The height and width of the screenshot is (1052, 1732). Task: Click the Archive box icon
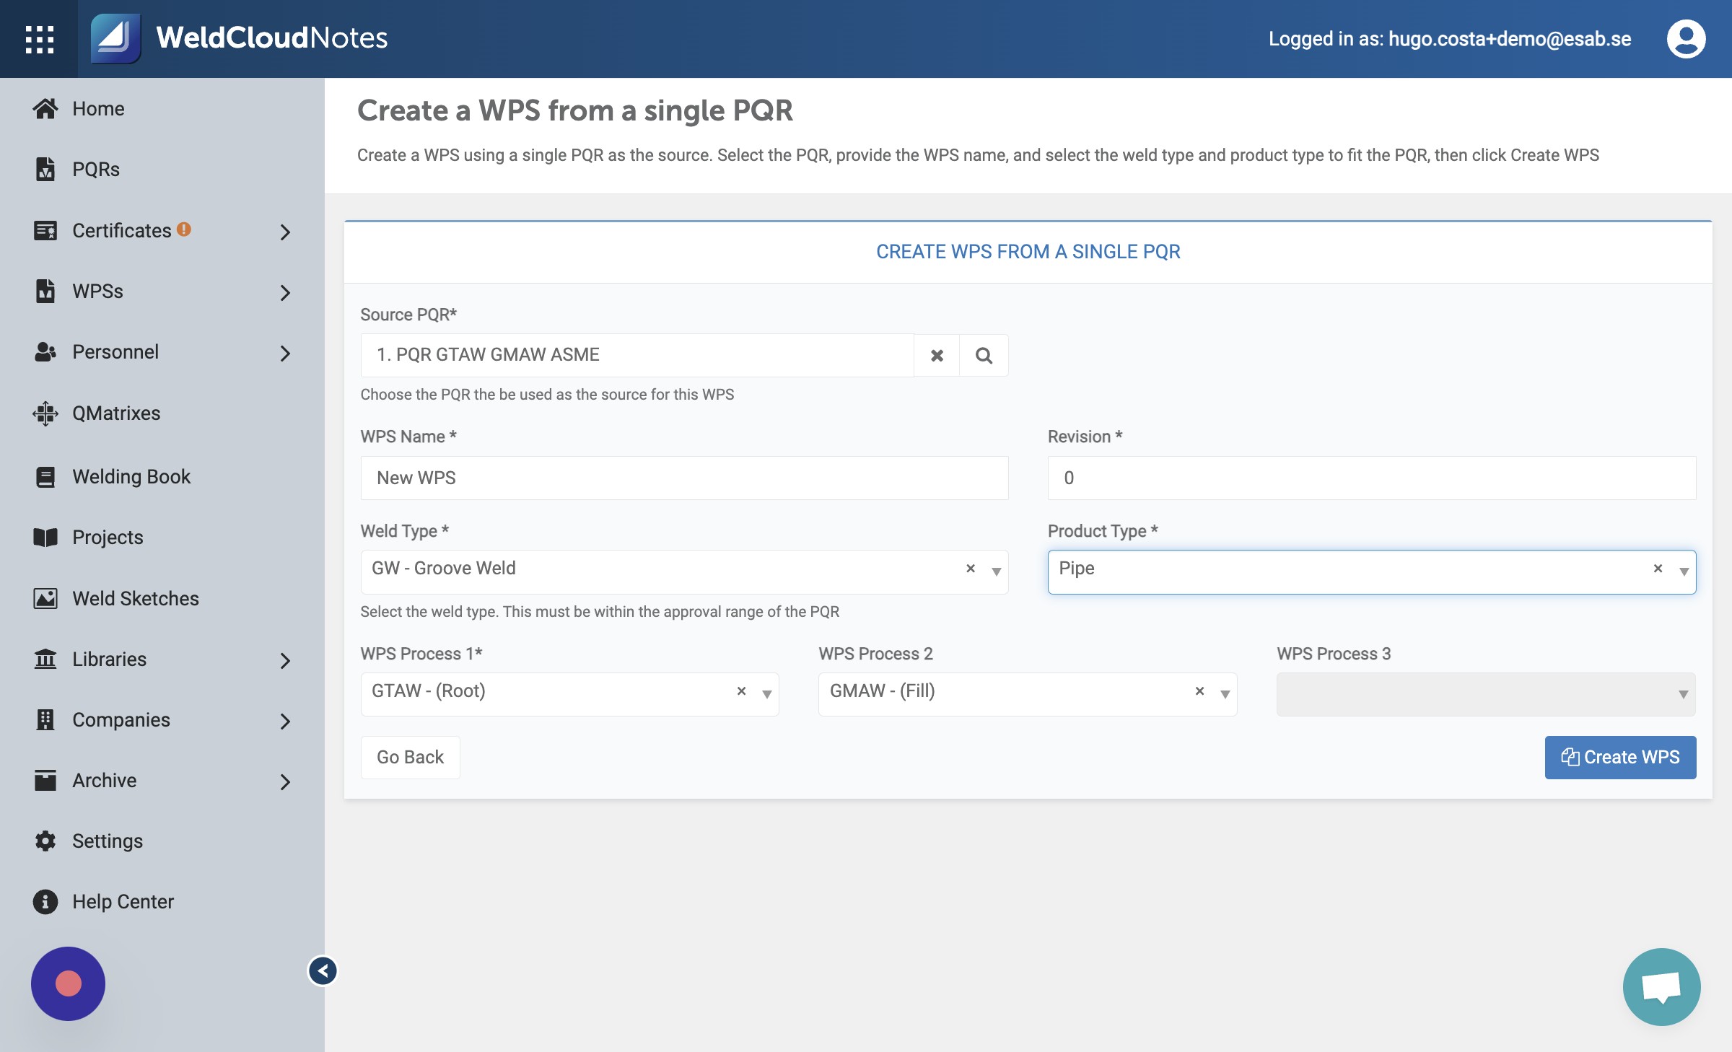tap(45, 780)
